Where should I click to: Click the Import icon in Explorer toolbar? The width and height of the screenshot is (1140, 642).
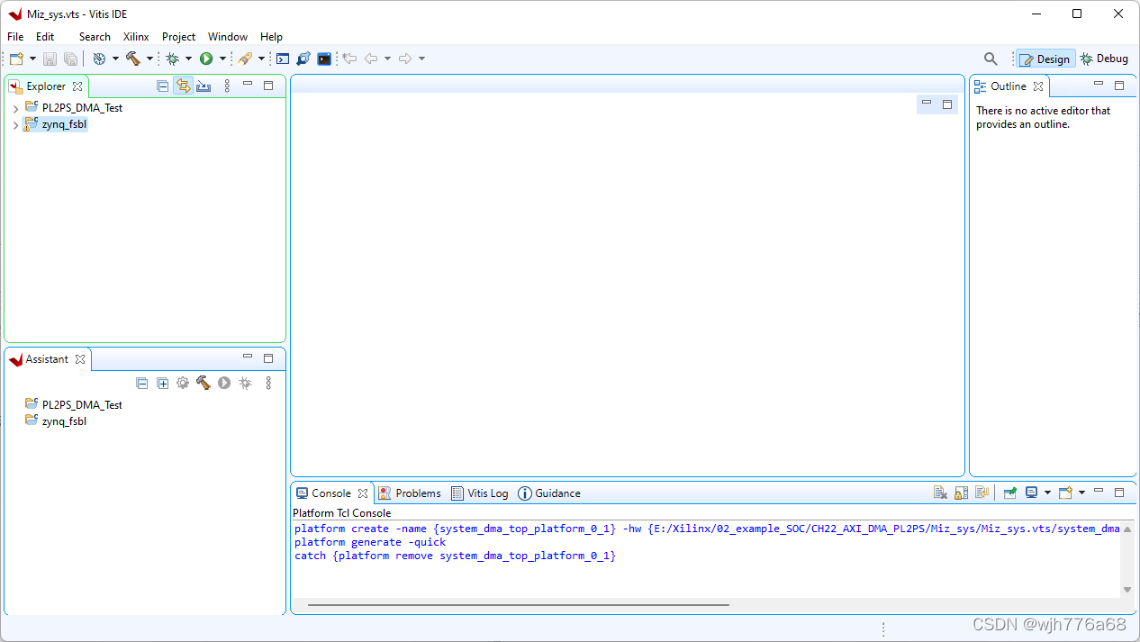coord(204,86)
